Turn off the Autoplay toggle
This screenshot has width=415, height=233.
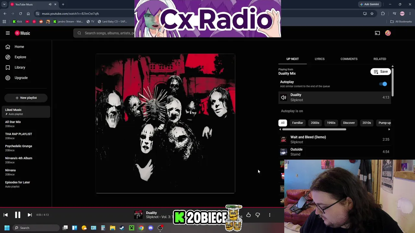pyautogui.click(x=383, y=84)
